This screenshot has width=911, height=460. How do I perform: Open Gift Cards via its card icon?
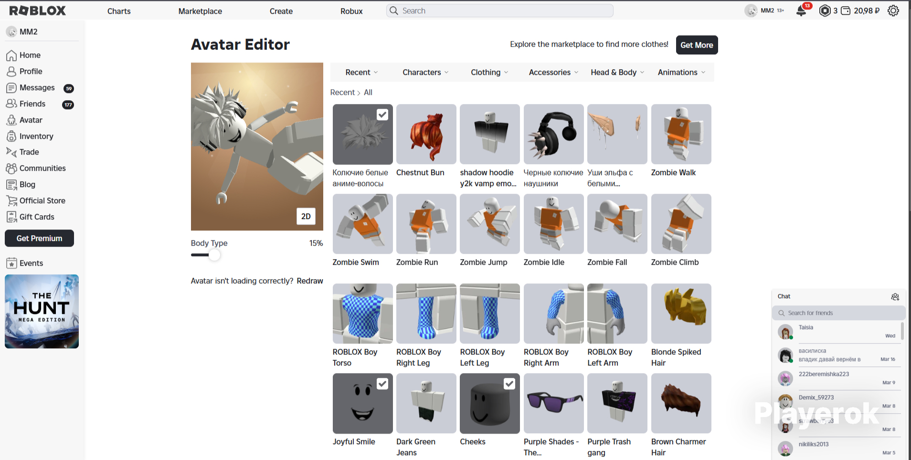11,217
